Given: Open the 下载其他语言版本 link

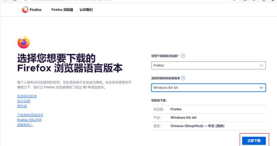Looking at the screenshot, I should (x=30, y=115).
